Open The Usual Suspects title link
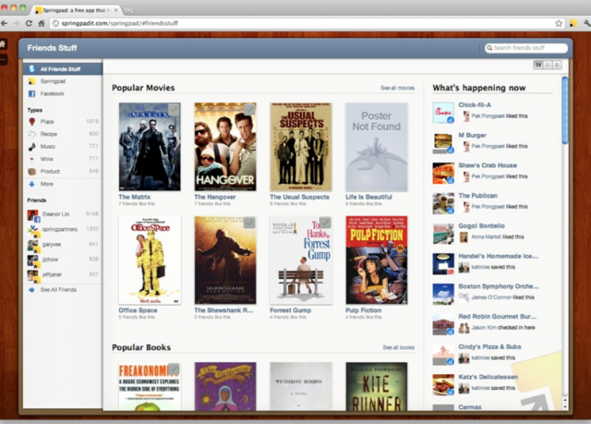 299,197
